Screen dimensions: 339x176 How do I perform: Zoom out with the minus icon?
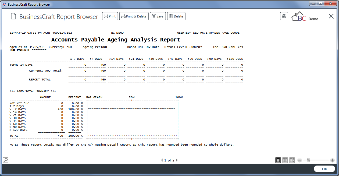point(300,160)
